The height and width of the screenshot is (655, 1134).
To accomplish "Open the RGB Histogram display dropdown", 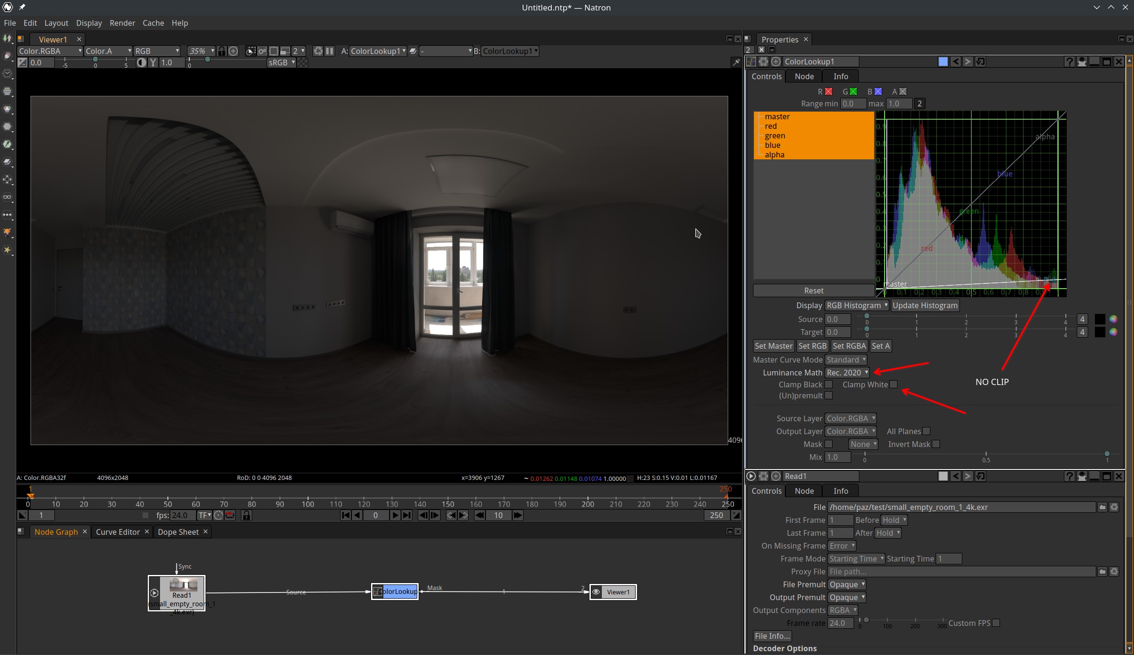I will [x=856, y=305].
